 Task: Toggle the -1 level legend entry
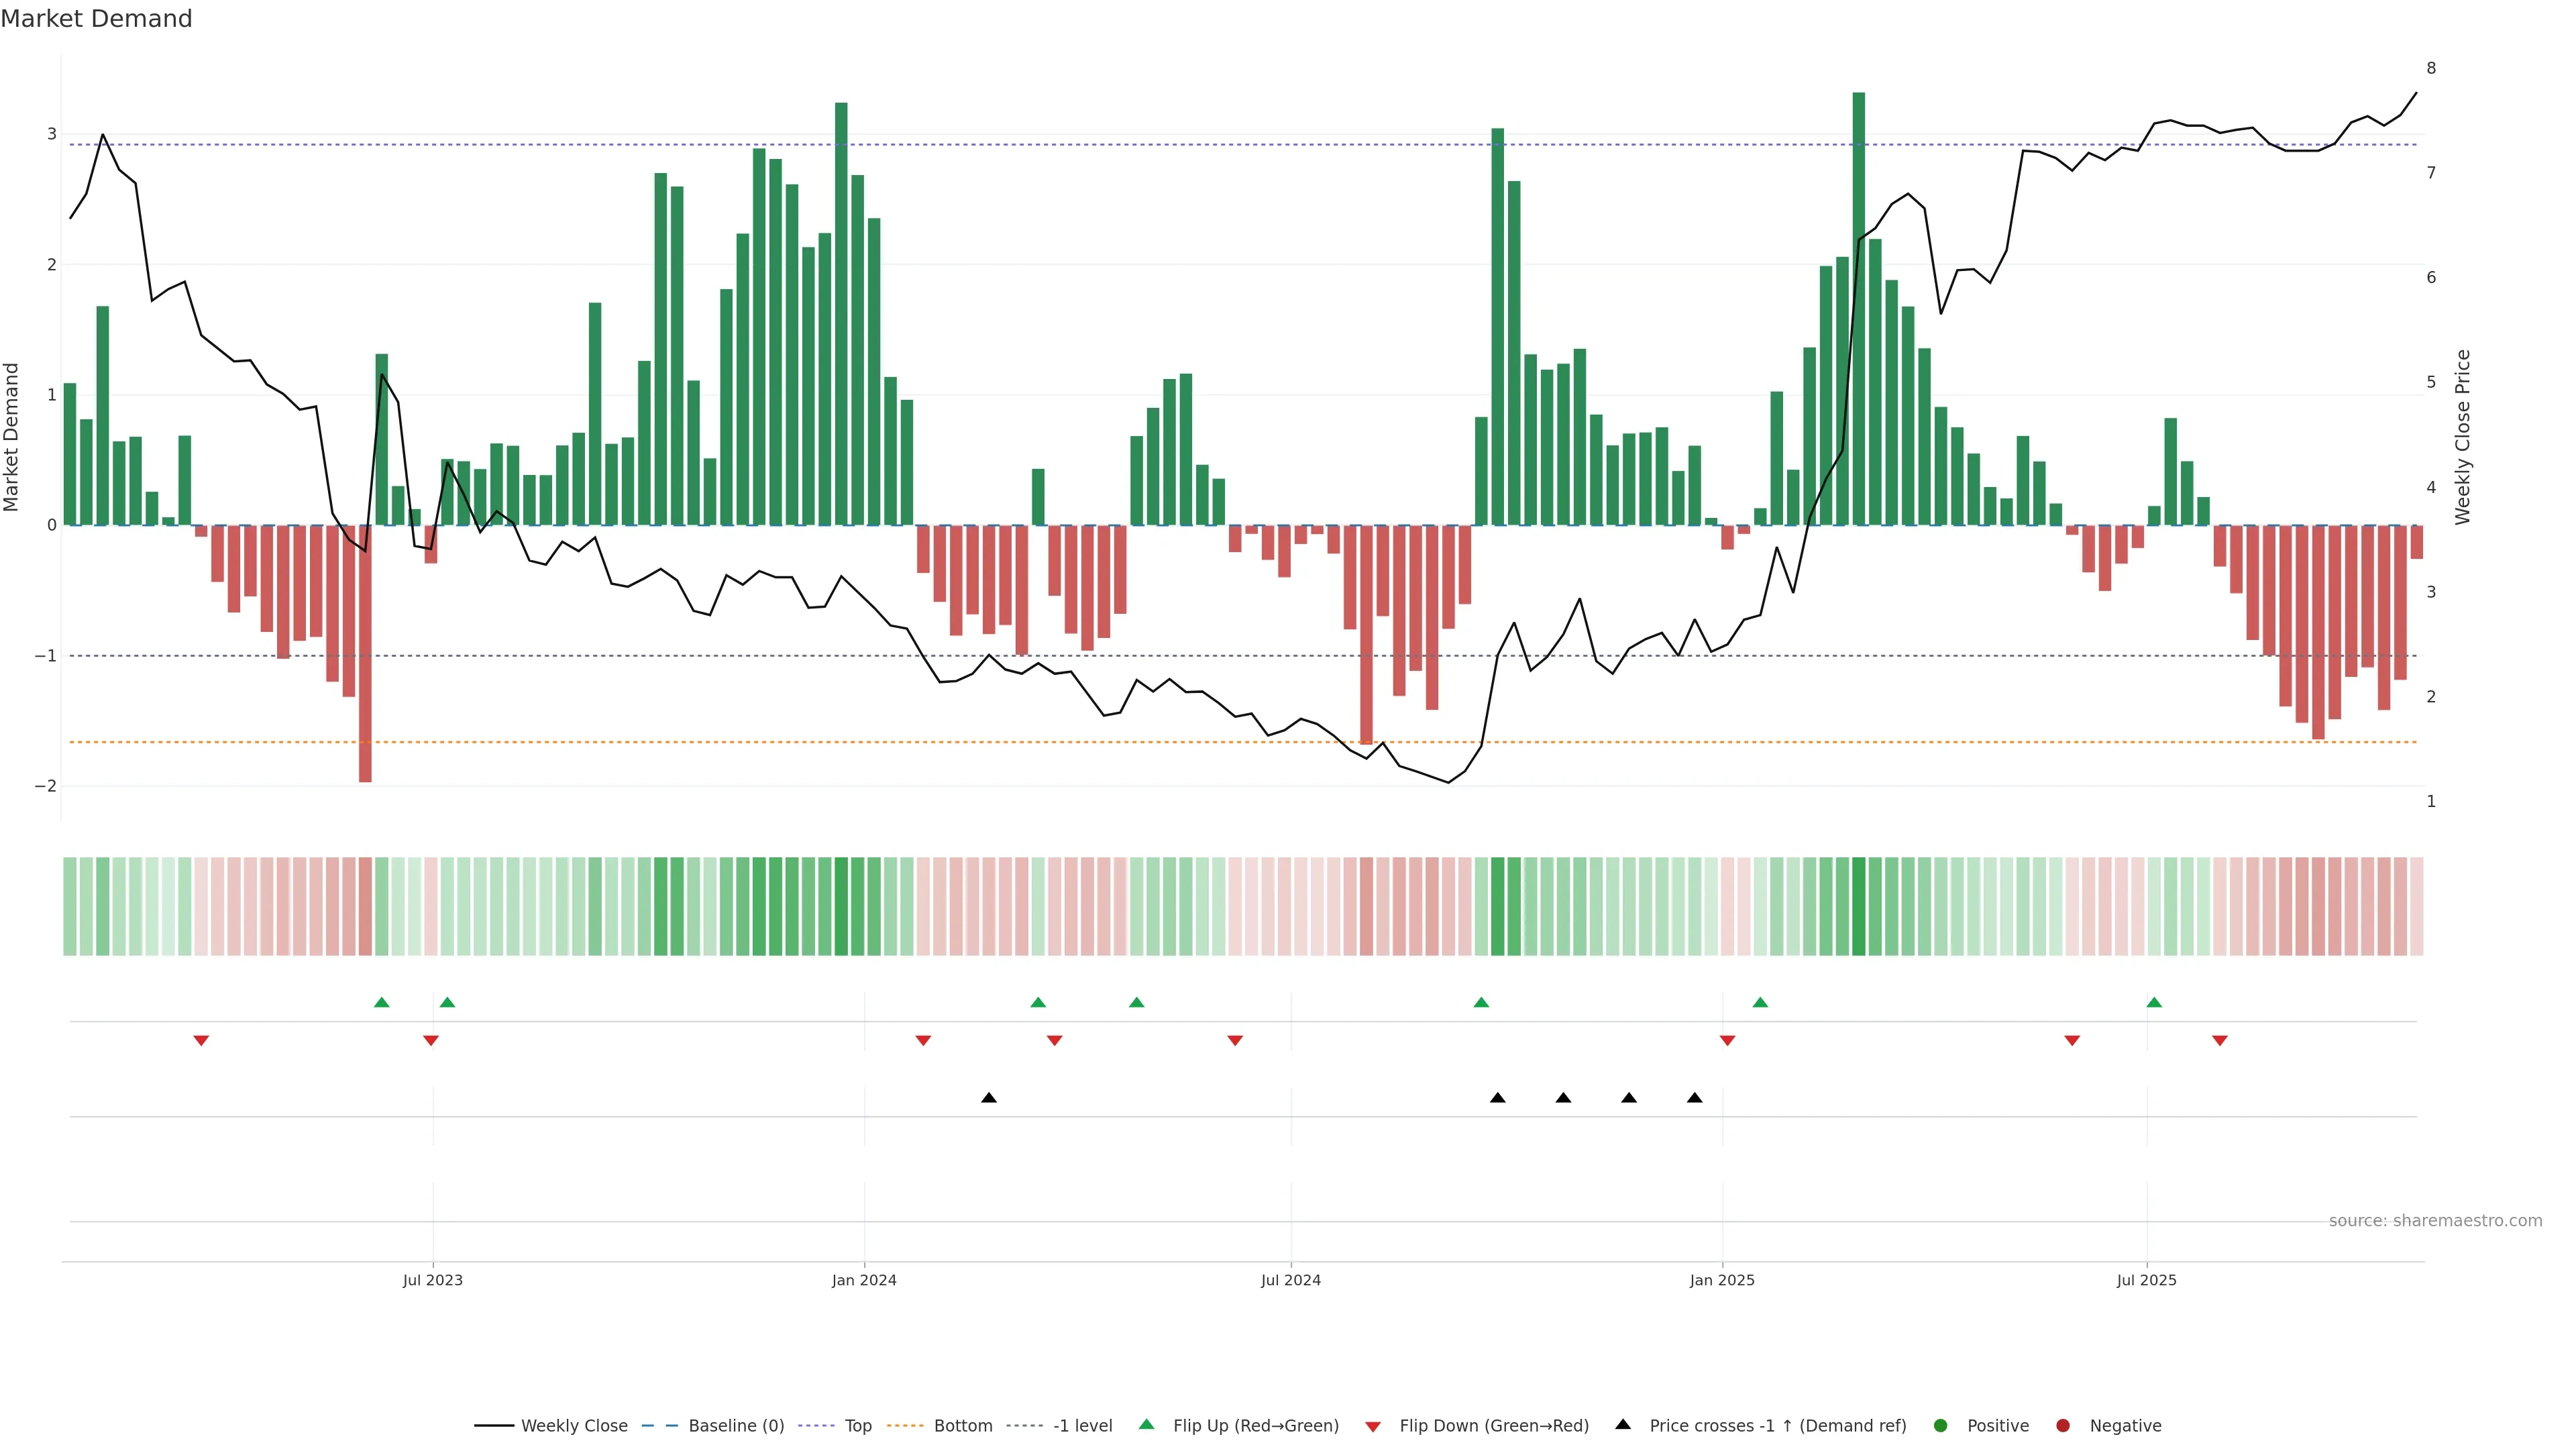[x=1082, y=1426]
